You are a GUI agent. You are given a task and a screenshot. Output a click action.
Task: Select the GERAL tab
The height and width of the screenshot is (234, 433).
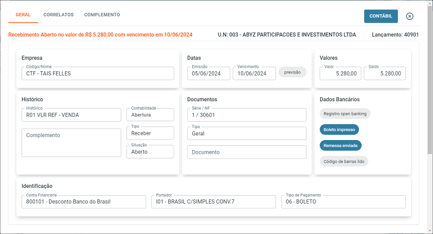point(23,15)
